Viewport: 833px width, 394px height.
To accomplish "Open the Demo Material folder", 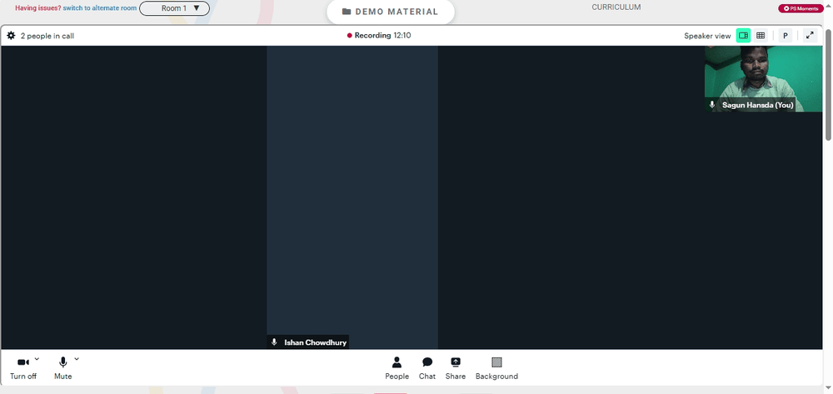I will coord(391,12).
